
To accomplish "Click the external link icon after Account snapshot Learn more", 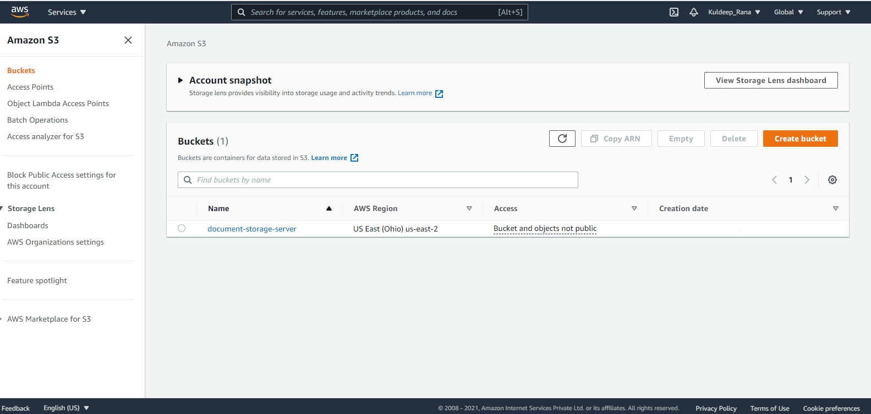I will 439,93.
